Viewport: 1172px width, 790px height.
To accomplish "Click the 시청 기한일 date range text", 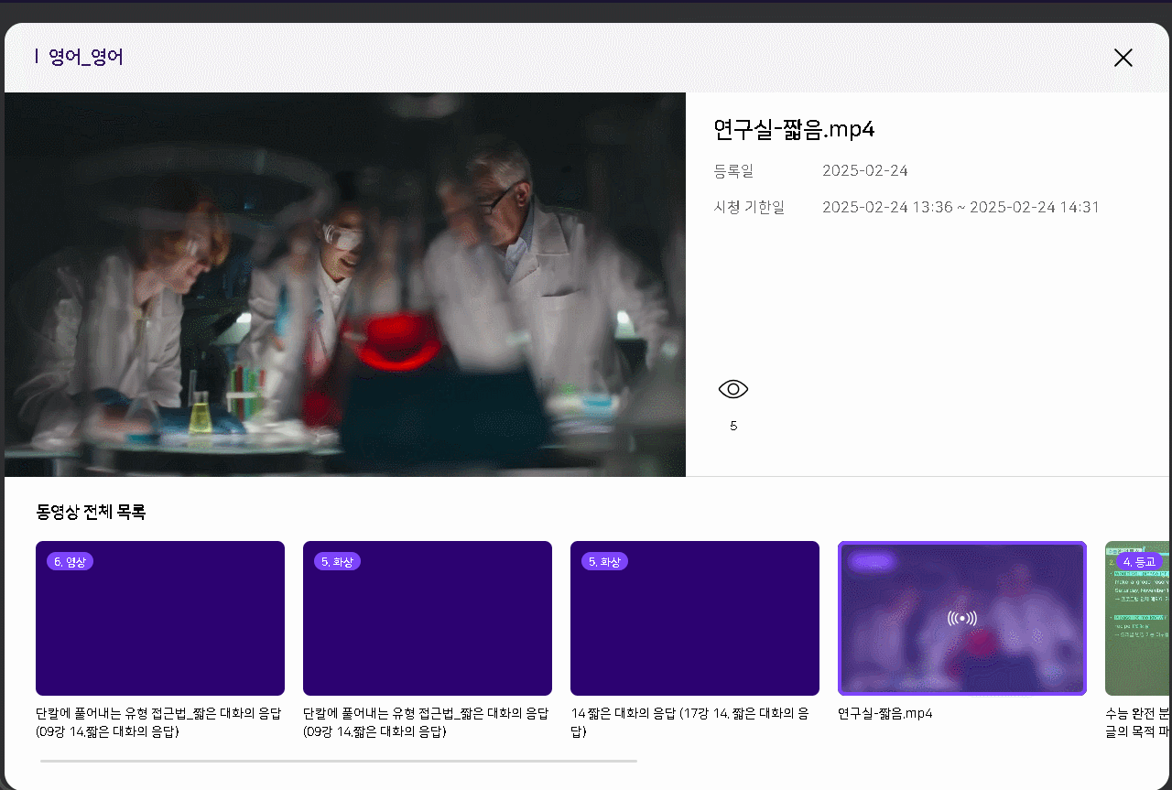I will pos(960,207).
